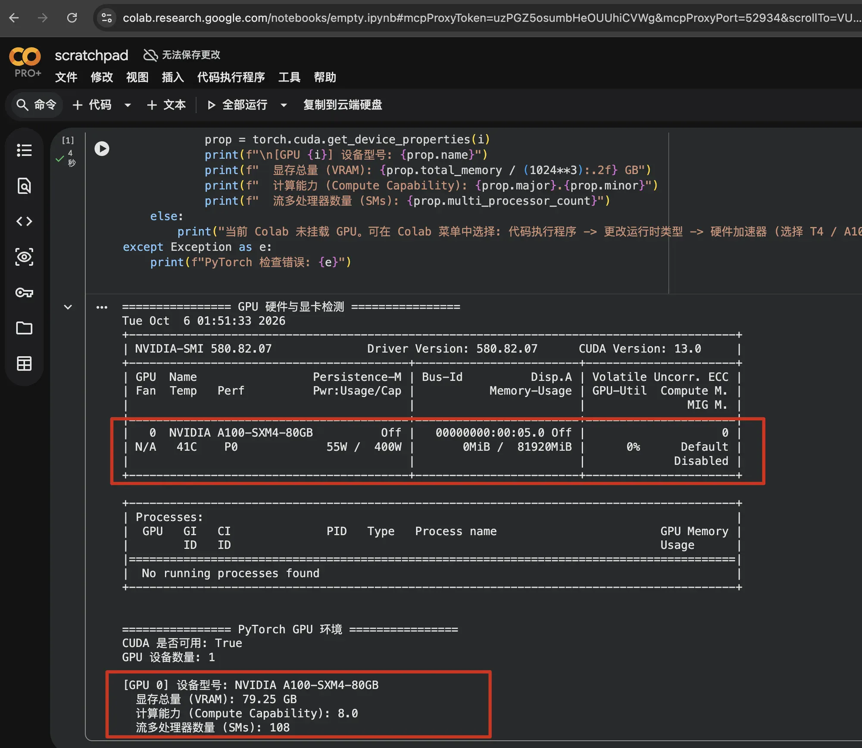Click the 无法保存更改 status text
The width and height of the screenshot is (862, 748).
tap(191, 55)
